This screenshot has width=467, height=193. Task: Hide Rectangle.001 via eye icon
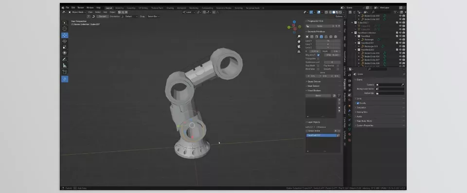coord(400,46)
